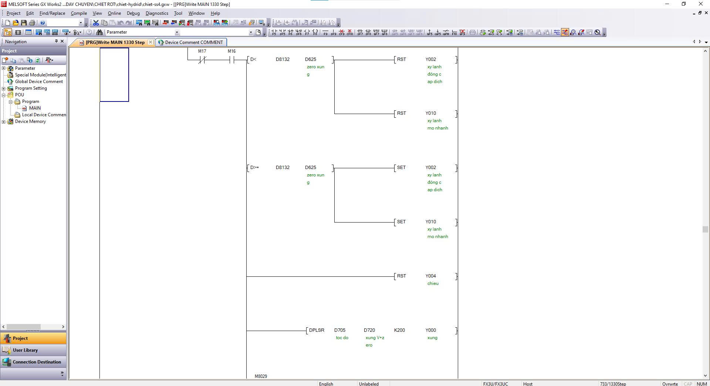
Task: Draw vertical line with the sF9 icon
Action: point(334,32)
